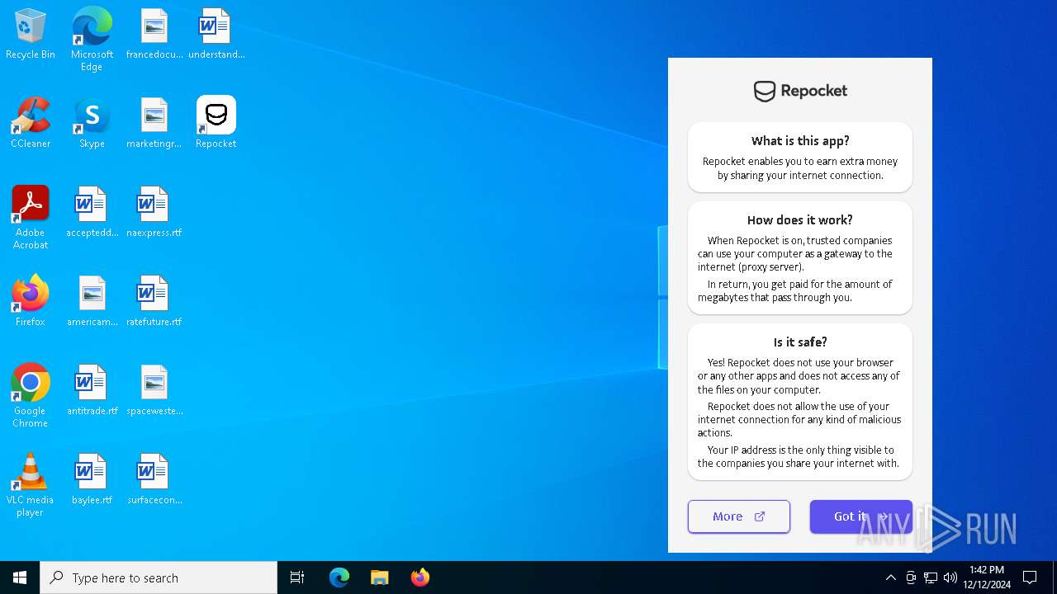Screen dimensions: 1057x594
Task: Select the baylee.rtf file
Action: tap(92, 479)
